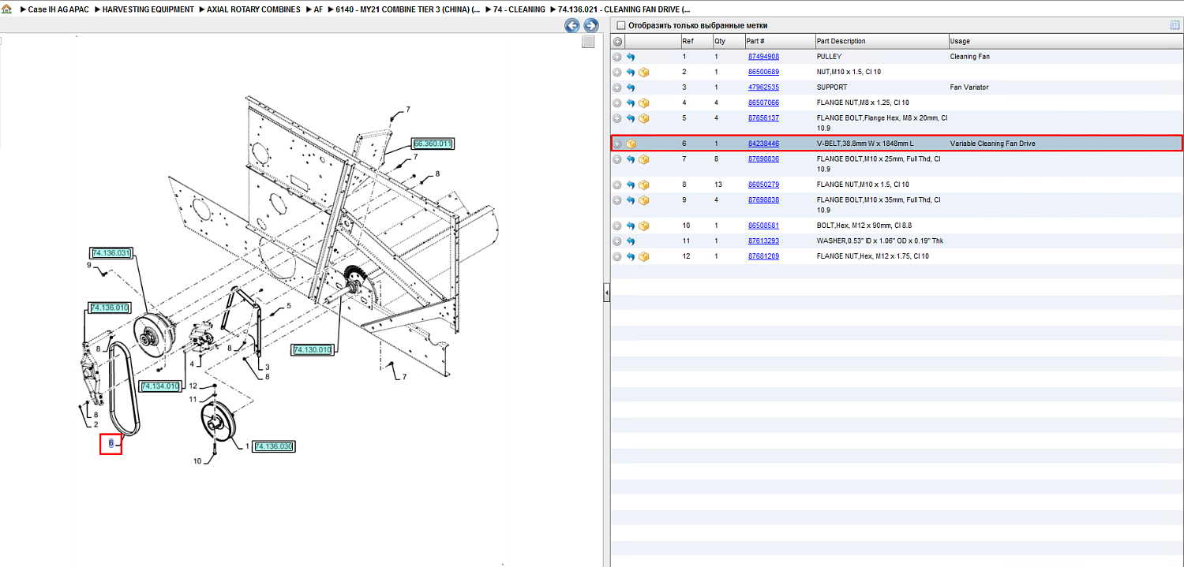Click the yellow box icon for part 87681209
1184x567 pixels.
(x=644, y=257)
